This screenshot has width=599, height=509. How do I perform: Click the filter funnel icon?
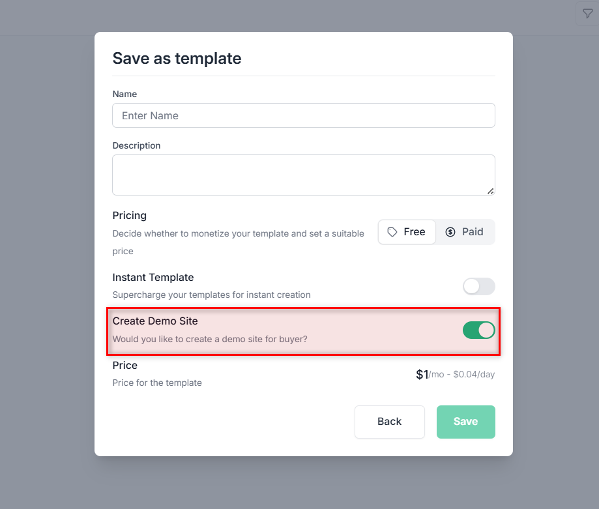tap(587, 14)
